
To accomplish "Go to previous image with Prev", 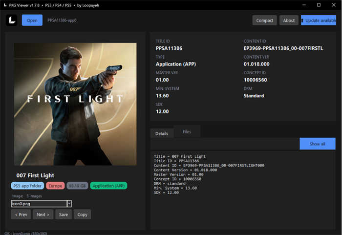I will 21,214.
